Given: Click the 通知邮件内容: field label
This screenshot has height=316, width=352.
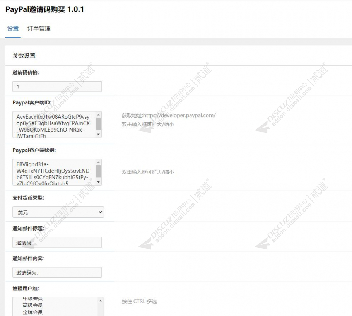Looking at the screenshot, I should pyautogui.click(x=28, y=258).
